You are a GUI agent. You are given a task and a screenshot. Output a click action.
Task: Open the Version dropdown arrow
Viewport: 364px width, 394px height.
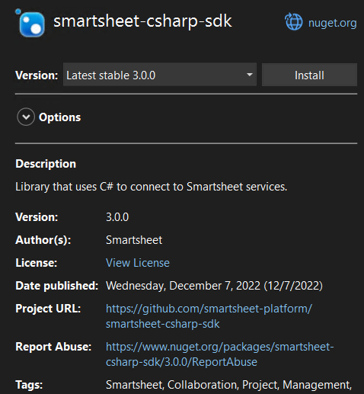point(250,75)
